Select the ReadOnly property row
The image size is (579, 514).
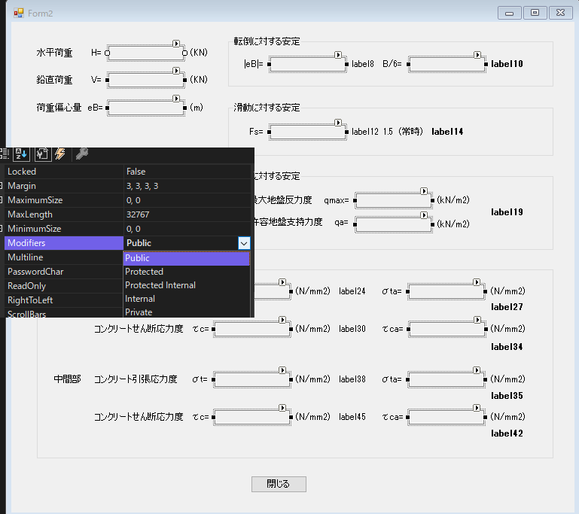[x=63, y=286]
